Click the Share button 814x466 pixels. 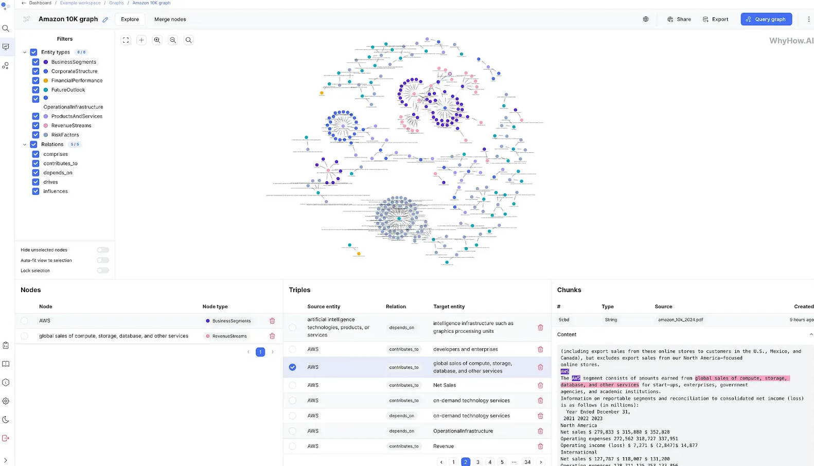[x=679, y=20]
